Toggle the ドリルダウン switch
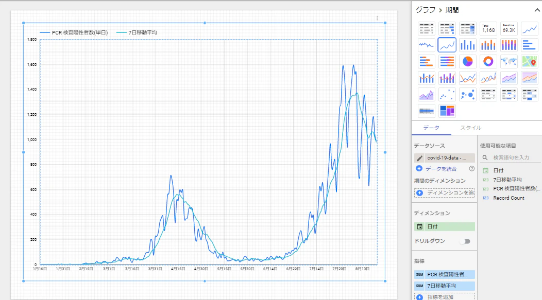 click(x=465, y=241)
